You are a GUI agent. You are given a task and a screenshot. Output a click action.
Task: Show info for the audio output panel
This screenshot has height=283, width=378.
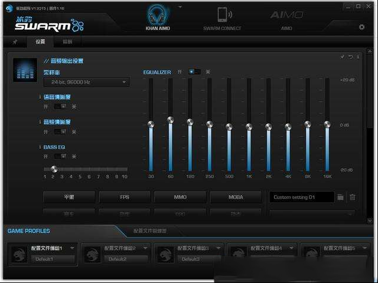[x=358, y=57]
